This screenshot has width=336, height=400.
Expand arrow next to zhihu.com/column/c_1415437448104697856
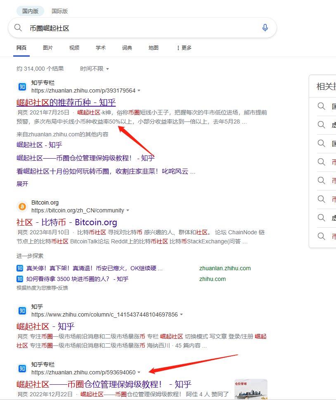[x=181, y=314]
